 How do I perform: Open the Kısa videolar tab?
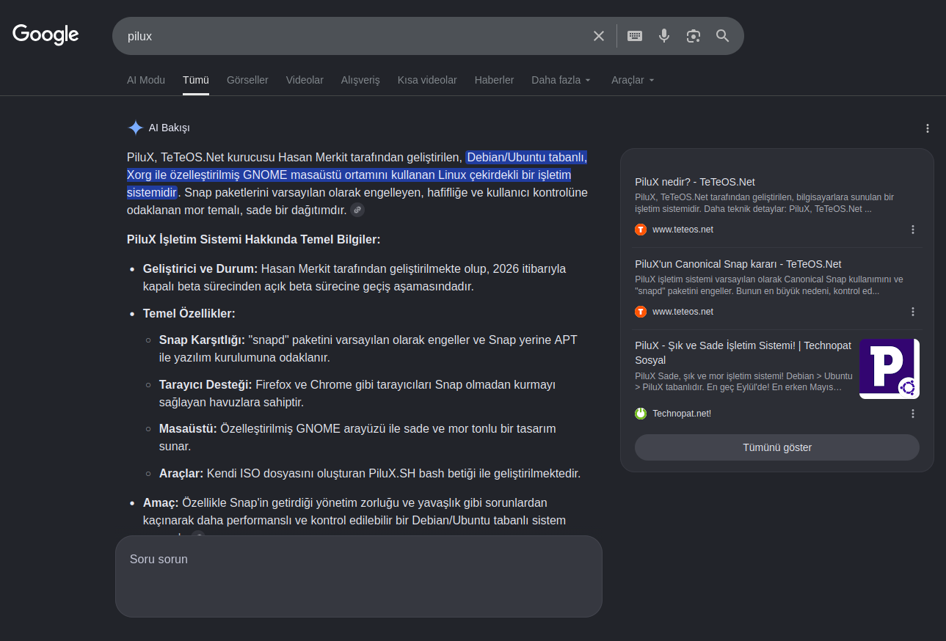427,80
